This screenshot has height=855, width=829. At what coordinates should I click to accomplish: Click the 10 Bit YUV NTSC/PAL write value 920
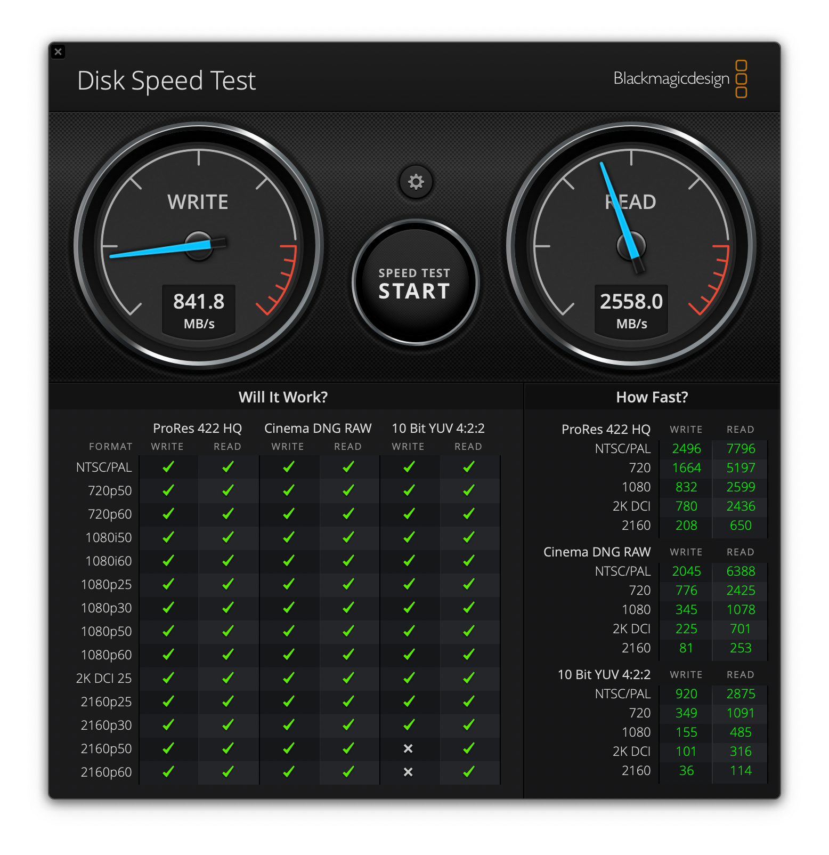(x=686, y=694)
